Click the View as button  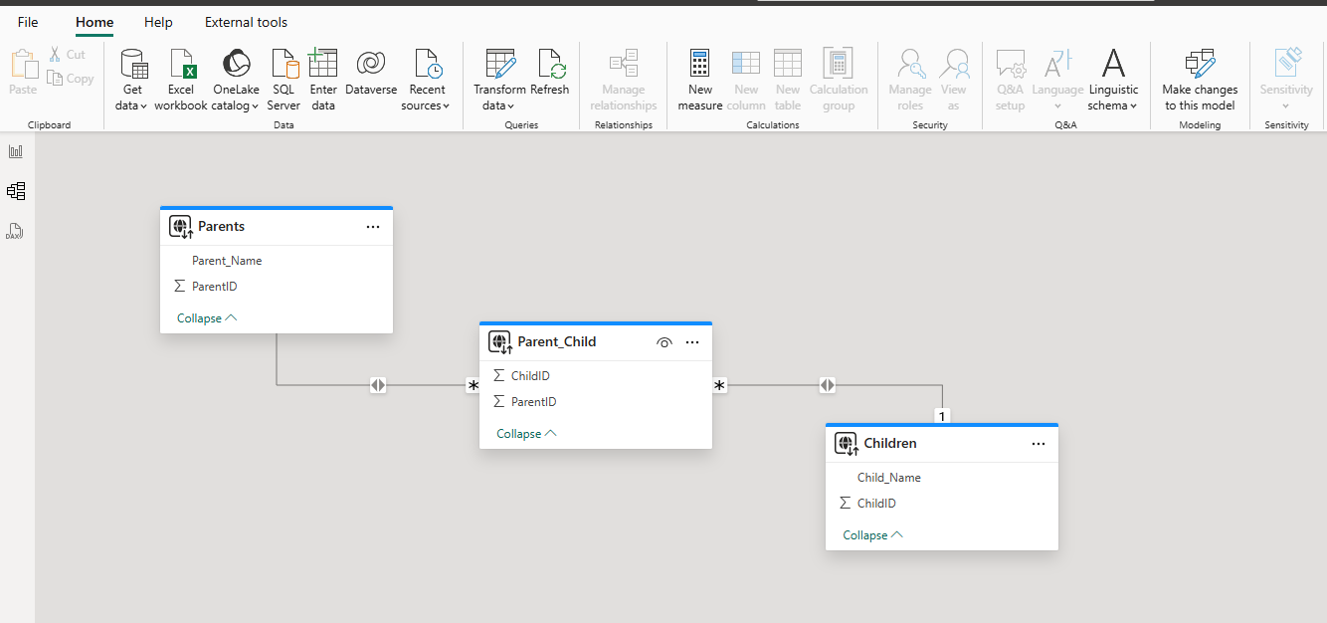click(954, 79)
